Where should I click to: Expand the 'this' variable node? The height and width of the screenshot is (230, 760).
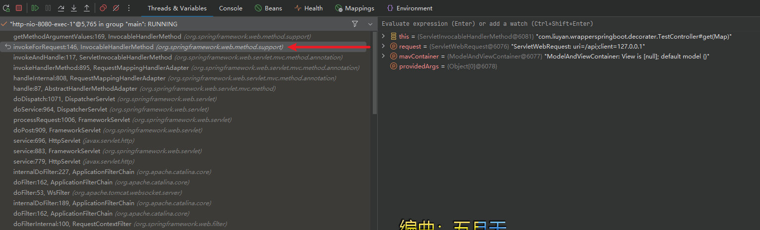point(383,37)
